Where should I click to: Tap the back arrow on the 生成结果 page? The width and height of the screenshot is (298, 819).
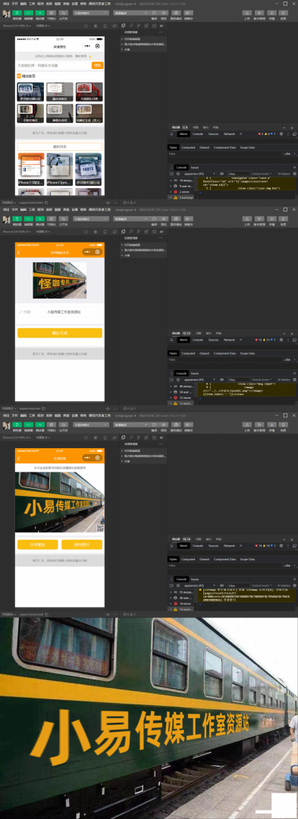click(19, 458)
